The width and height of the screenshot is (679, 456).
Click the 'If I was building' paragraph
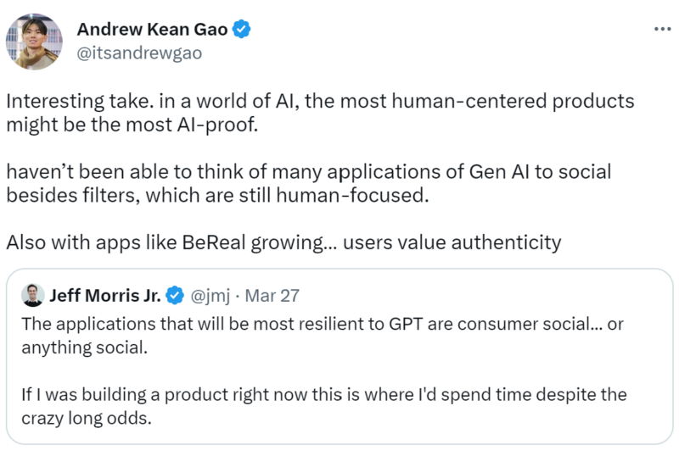click(x=324, y=406)
